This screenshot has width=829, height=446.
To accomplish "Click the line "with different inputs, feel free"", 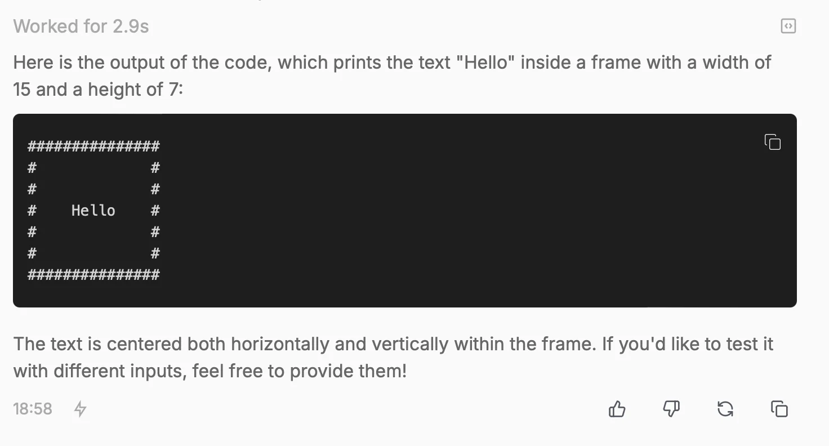I will [210, 371].
